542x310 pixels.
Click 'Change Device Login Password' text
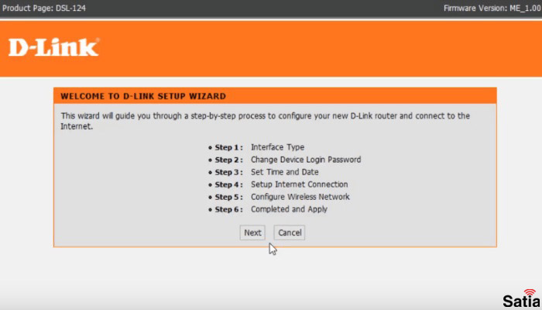(x=306, y=160)
